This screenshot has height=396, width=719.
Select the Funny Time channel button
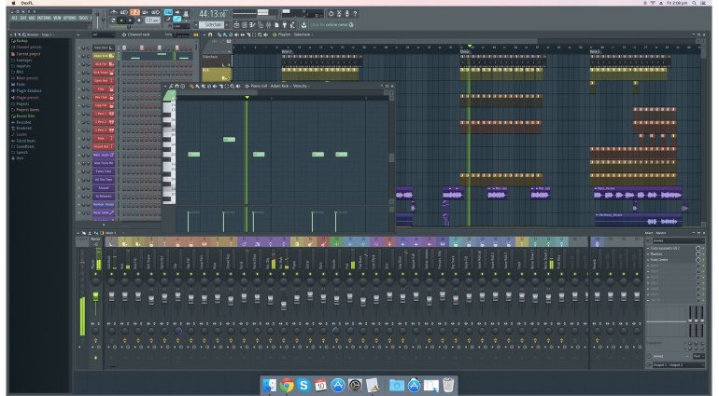click(x=102, y=171)
